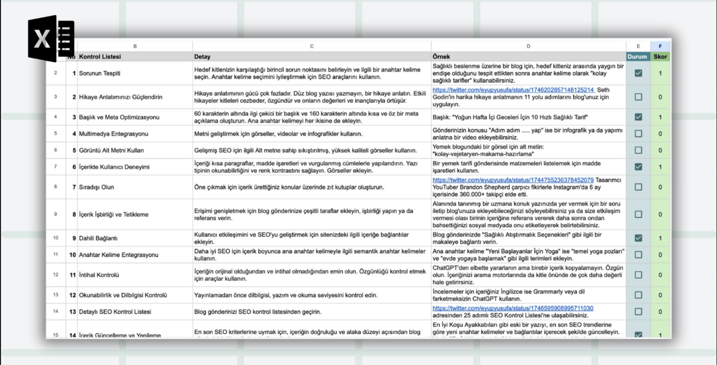Select the 'İçerik İşbirliği ve Tetikleme' cell
Viewport: 717px width, 365px height.
(x=135, y=214)
